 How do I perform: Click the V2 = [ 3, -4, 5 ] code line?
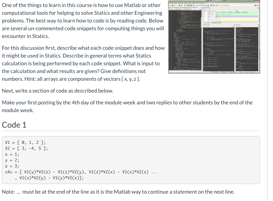click(26, 148)
